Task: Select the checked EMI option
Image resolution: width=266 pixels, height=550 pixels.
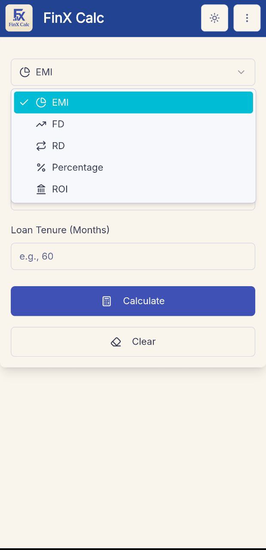Action: pyautogui.click(x=133, y=102)
